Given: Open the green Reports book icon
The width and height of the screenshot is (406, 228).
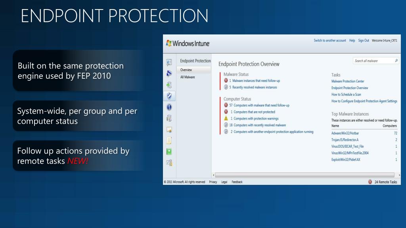Looking at the screenshot, I should (169, 152).
